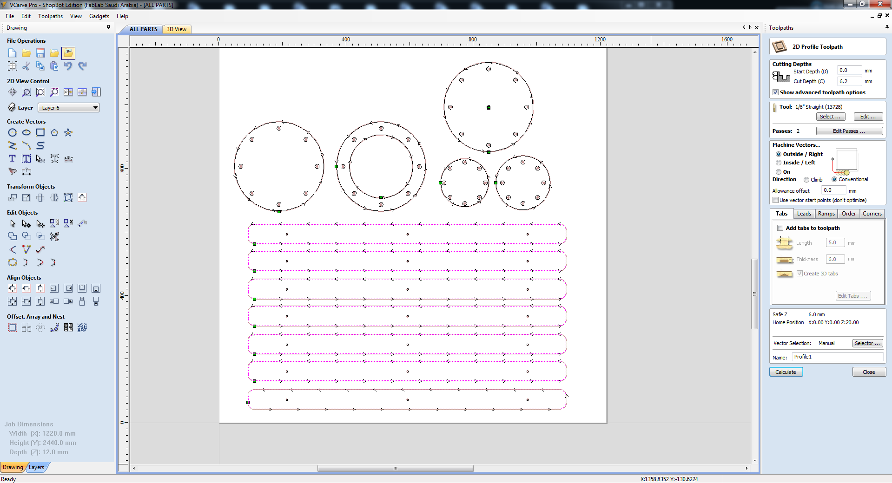Image resolution: width=892 pixels, height=483 pixels.
Task: Open the text on curve tool
Action: pos(68,158)
